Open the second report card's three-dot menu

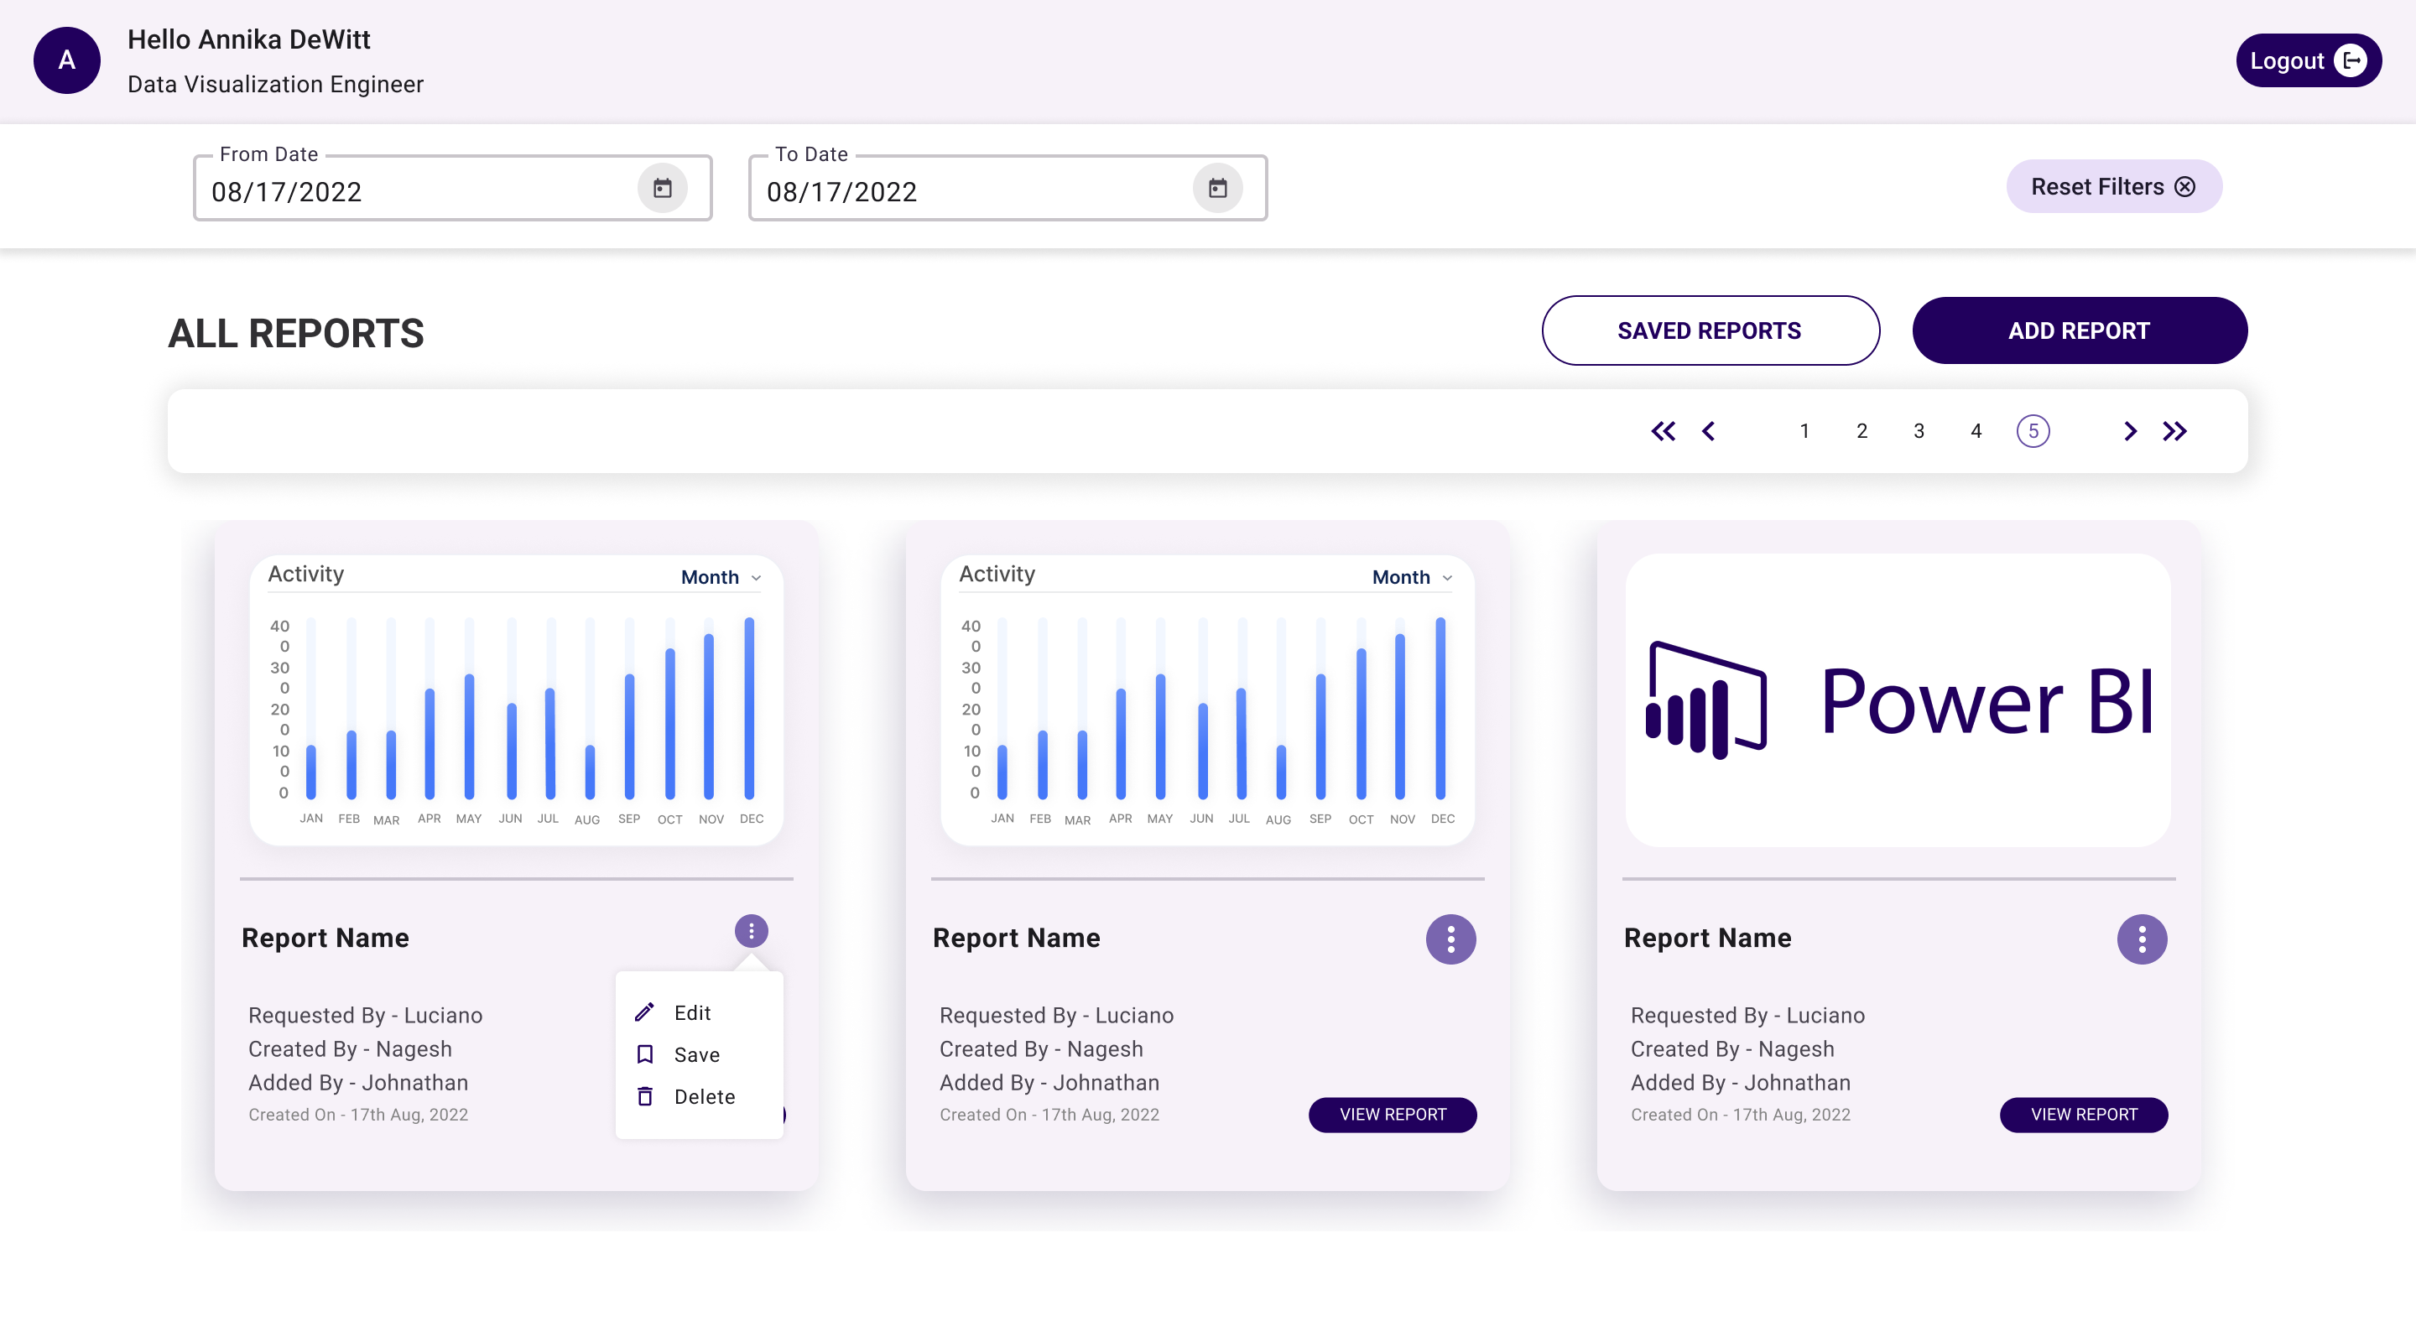pos(1451,939)
